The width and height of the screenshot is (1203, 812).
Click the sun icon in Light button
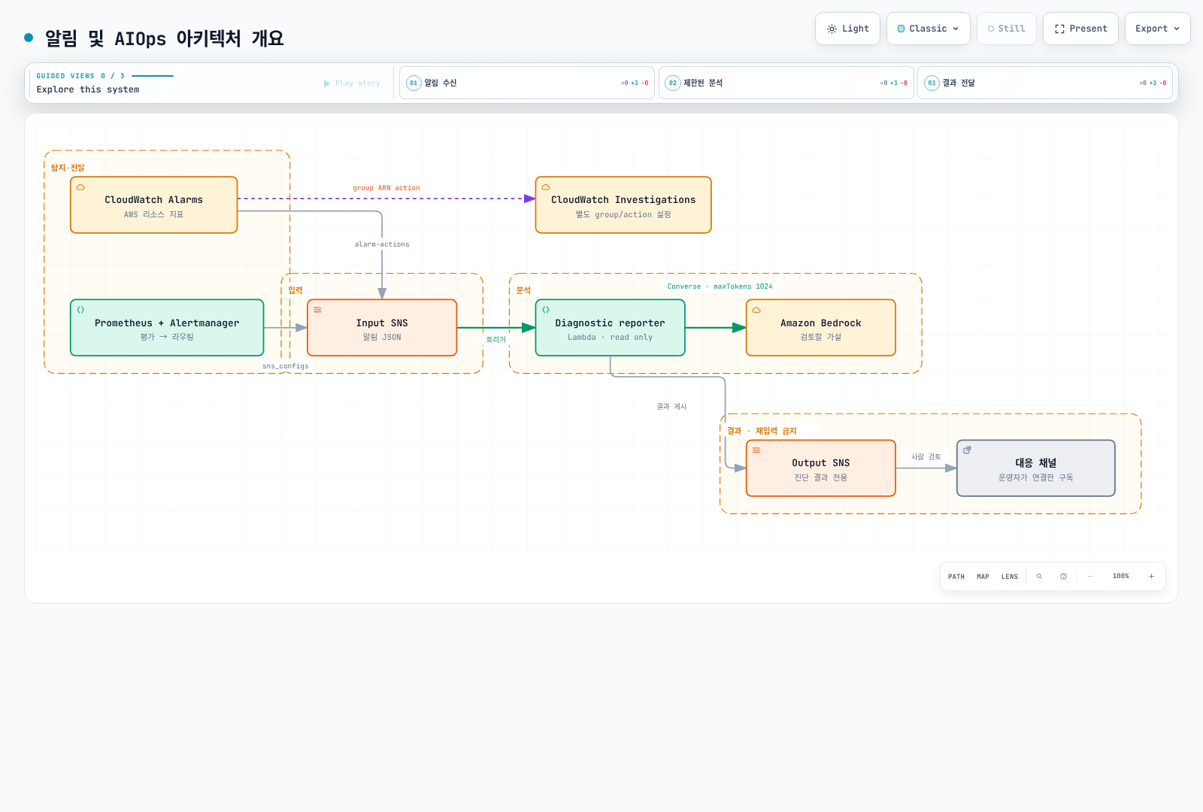pyautogui.click(x=832, y=29)
